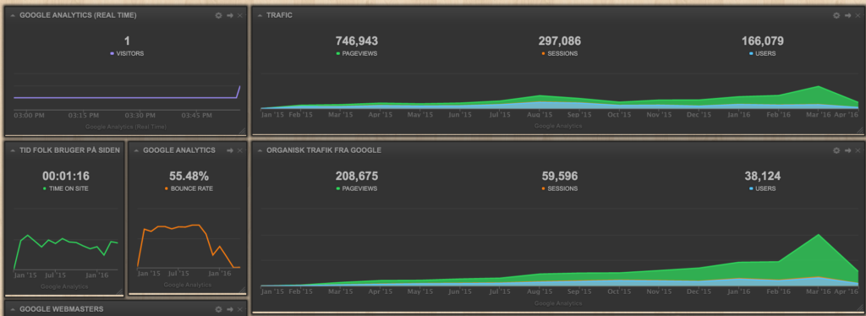Collapse the Google Webmasters widget
Image resolution: width=866 pixels, height=316 pixels.
click(x=13, y=309)
